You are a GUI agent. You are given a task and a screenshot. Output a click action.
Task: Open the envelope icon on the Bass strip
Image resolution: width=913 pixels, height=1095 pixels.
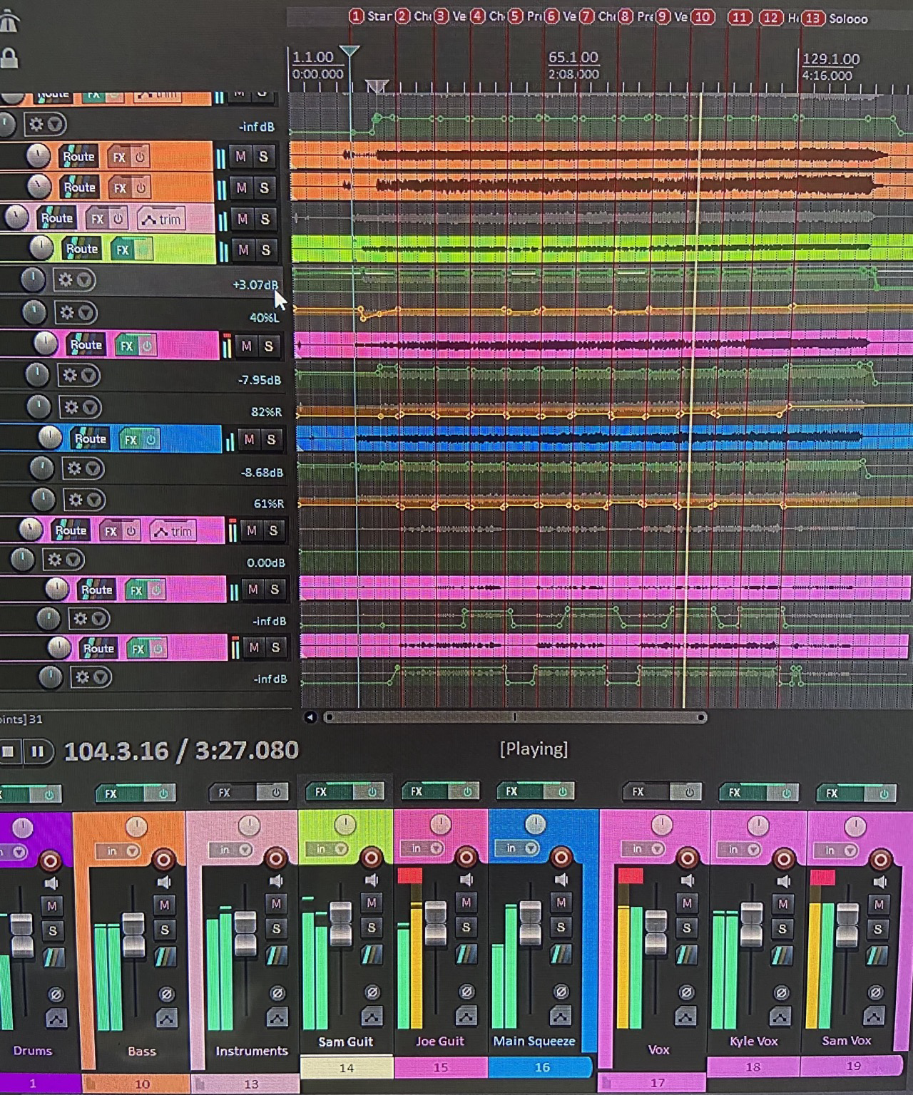tap(166, 1018)
